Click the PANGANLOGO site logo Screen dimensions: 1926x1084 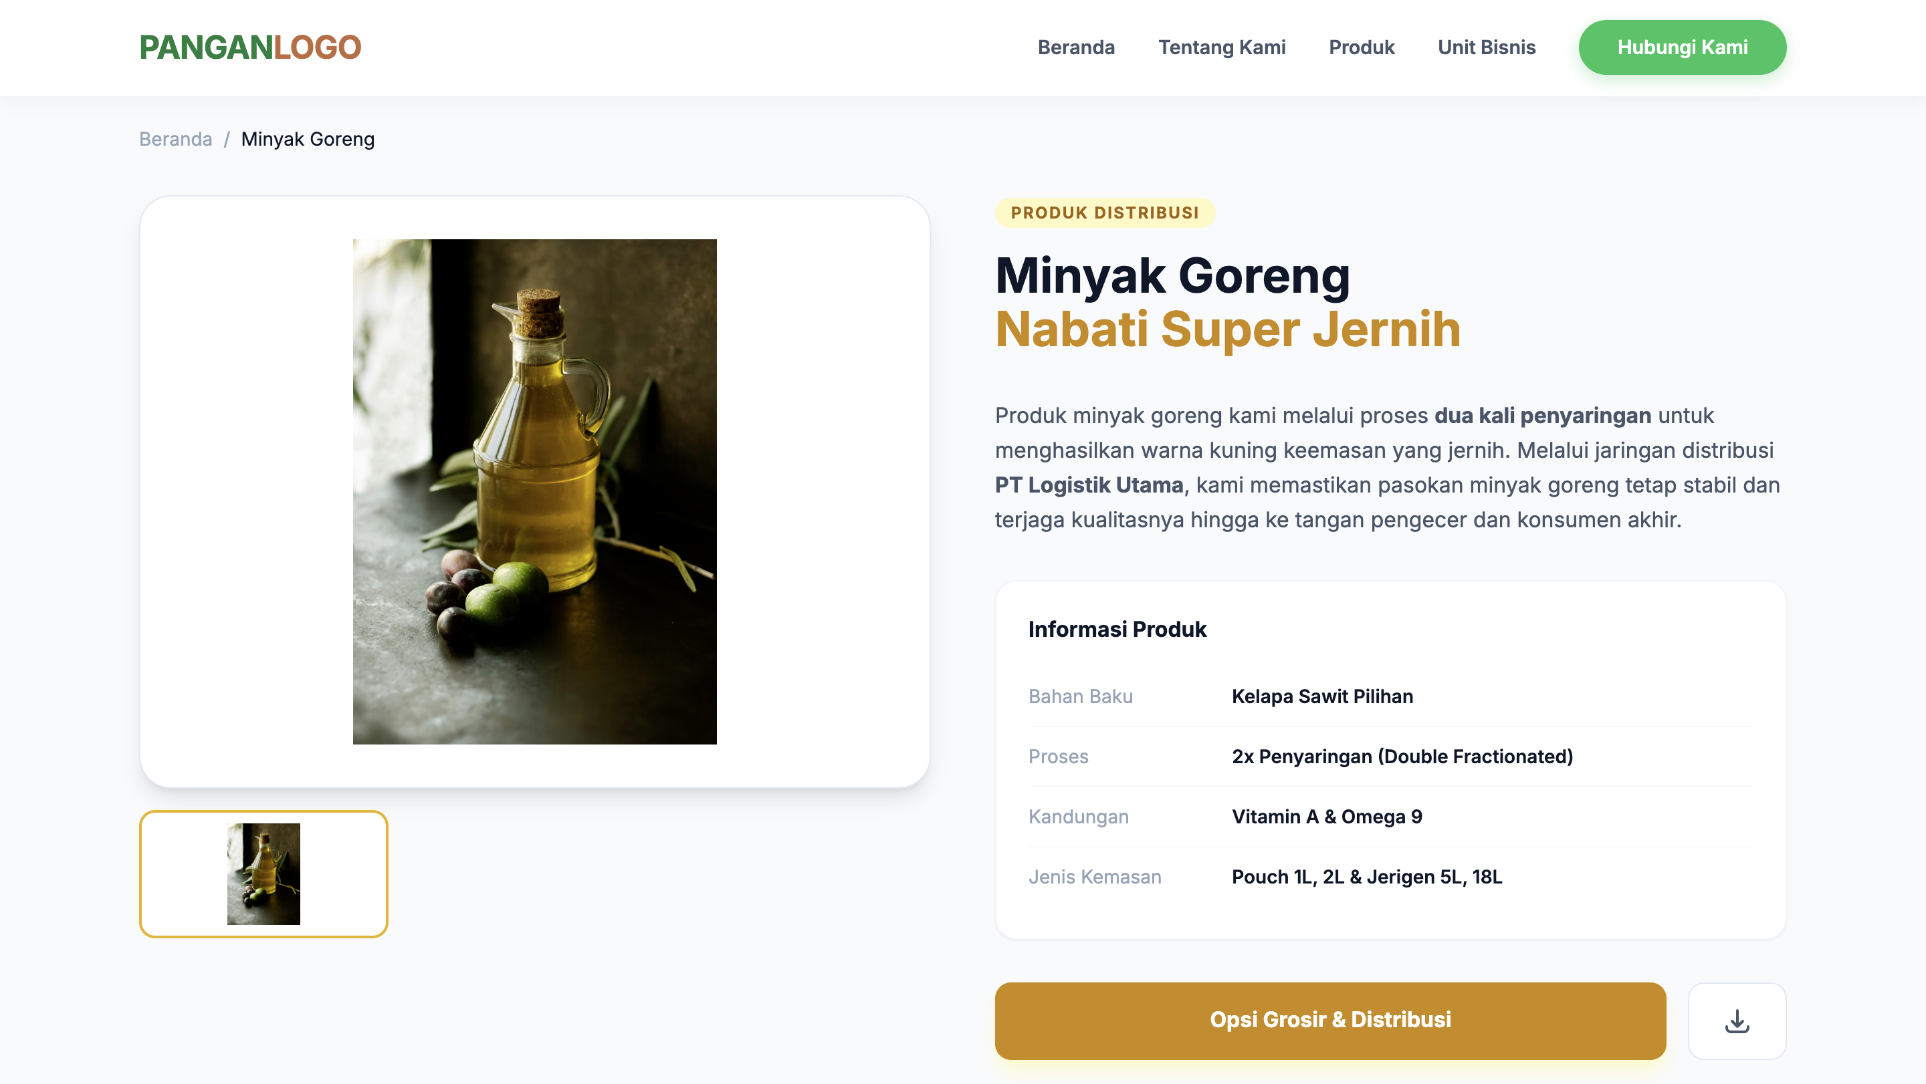(x=249, y=47)
